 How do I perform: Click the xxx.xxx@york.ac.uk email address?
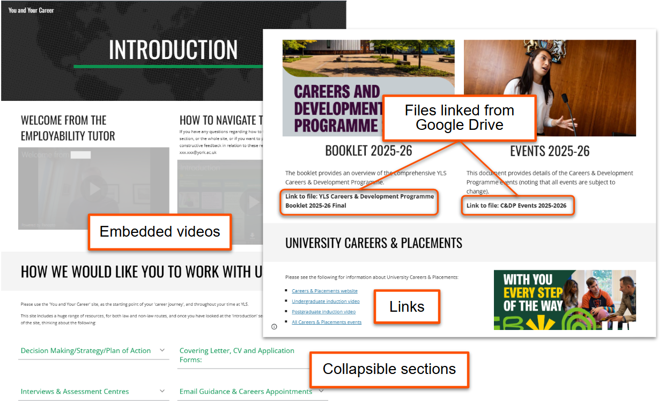pos(198,152)
